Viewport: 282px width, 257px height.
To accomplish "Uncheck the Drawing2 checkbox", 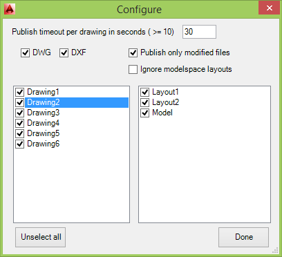I will 20,102.
